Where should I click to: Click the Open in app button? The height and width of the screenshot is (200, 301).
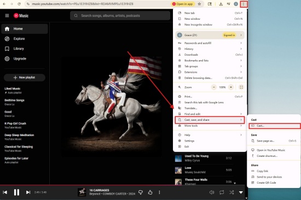point(183,4)
